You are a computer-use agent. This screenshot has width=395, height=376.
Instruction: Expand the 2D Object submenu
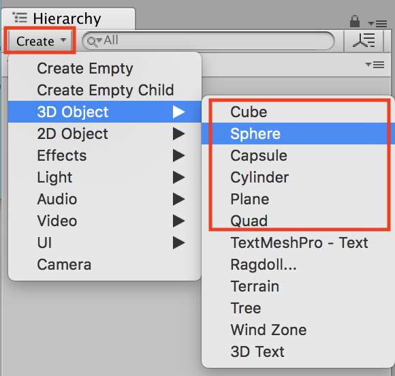point(105,134)
